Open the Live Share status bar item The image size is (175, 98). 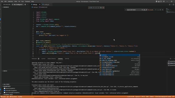[13, 97]
